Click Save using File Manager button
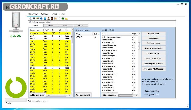191x110 pixels. click(x=153, y=69)
